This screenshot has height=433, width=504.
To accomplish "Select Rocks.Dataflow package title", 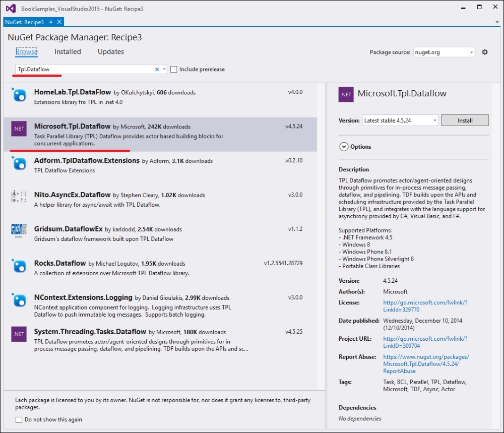I will point(60,263).
